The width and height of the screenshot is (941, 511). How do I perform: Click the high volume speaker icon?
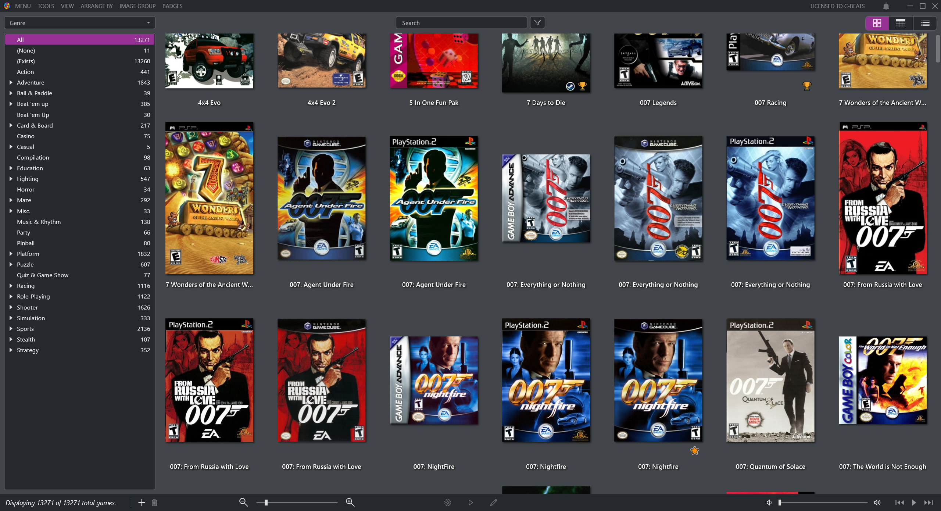pos(877,503)
